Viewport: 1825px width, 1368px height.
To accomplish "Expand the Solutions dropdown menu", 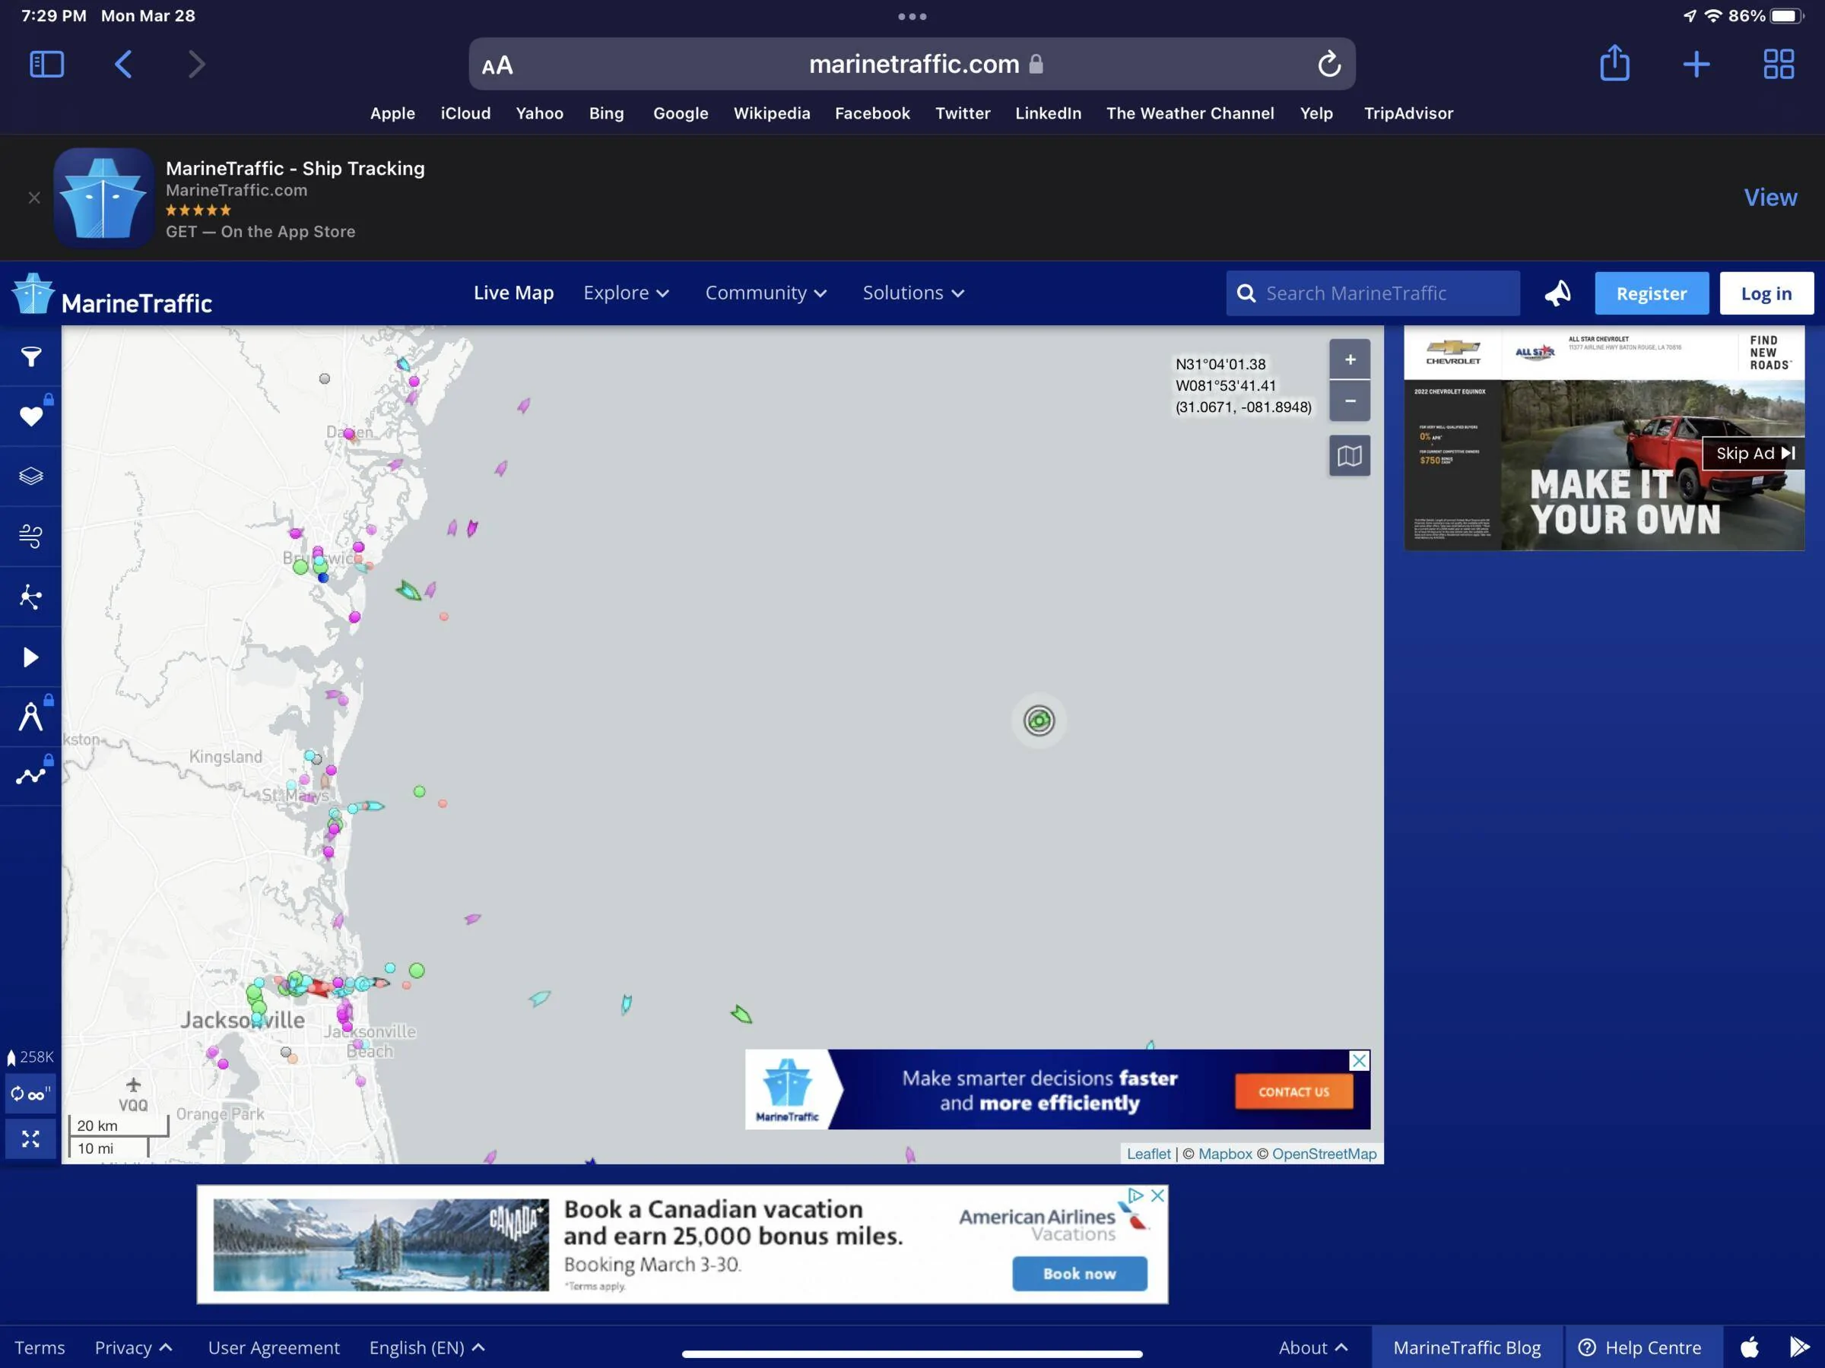I will 913,293.
